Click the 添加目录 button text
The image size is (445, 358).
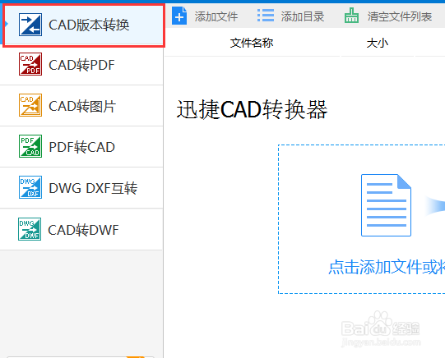pyautogui.click(x=303, y=16)
